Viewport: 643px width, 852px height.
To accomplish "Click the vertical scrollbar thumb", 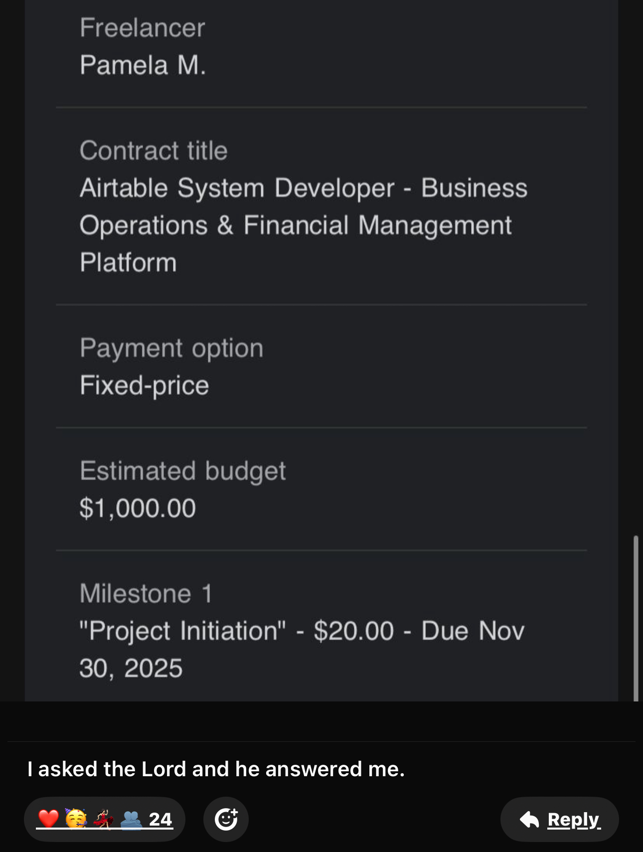I will tap(636, 618).
